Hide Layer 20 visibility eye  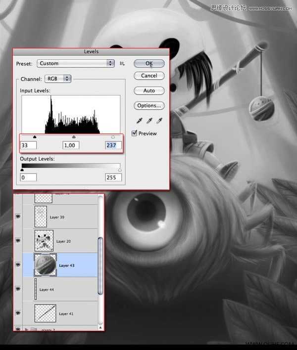(18, 240)
